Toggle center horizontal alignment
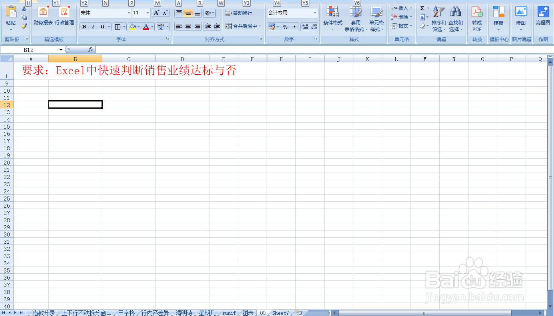Image resolution: width=554 pixels, height=316 pixels. click(188, 26)
